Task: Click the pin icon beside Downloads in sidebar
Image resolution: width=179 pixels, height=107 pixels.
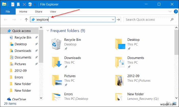Action: coord(36,51)
